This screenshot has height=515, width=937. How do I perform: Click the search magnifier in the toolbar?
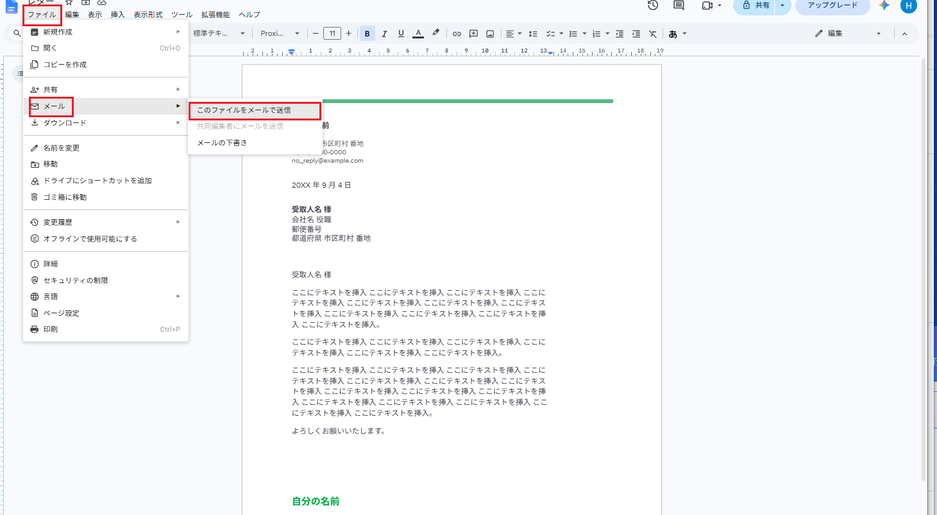coord(17,33)
